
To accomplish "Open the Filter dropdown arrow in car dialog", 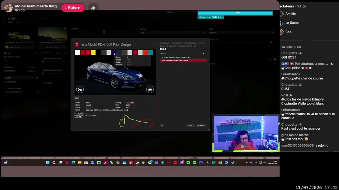I will point(203,54).
